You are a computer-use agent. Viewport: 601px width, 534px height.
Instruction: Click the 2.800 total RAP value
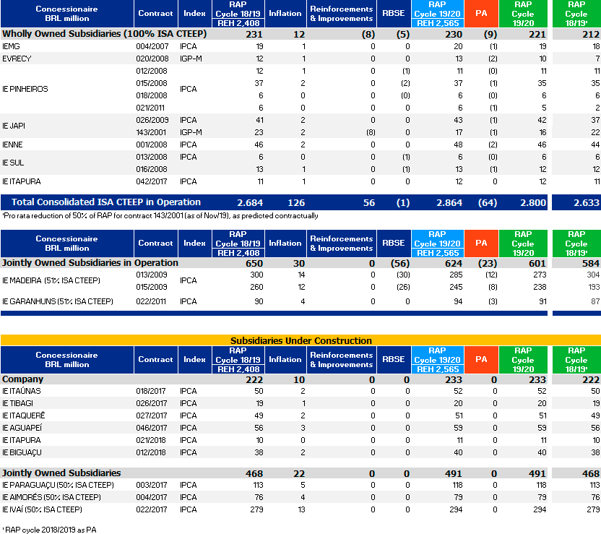[x=533, y=203]
